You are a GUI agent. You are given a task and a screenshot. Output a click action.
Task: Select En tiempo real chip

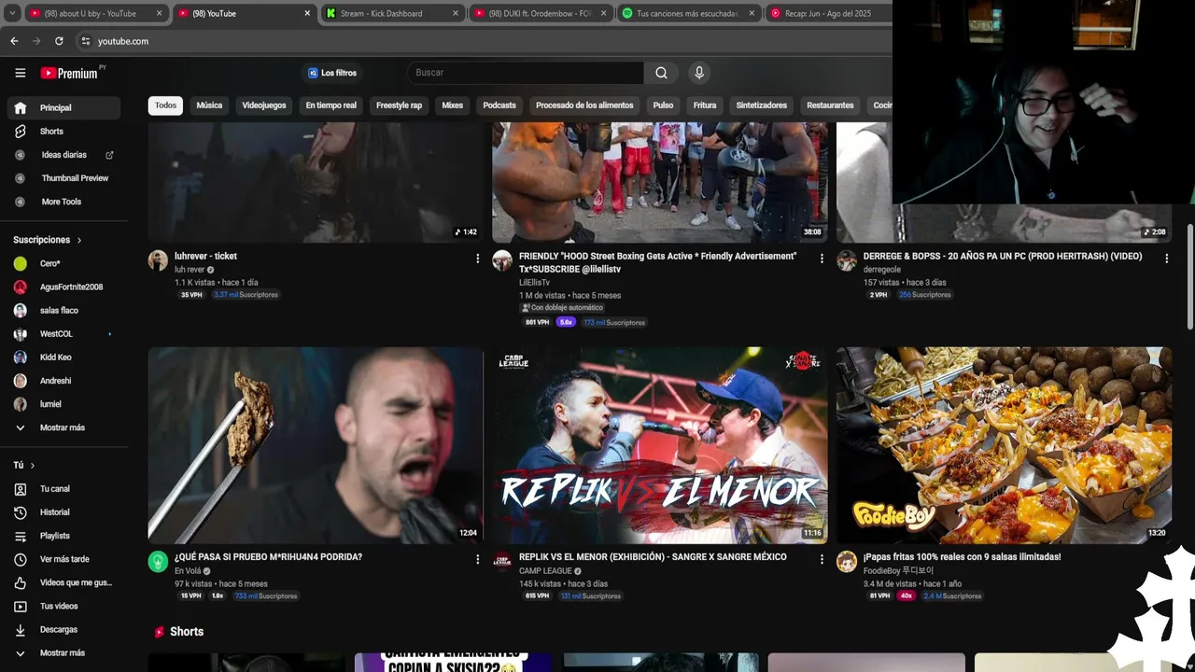click(x=331, y=105)
